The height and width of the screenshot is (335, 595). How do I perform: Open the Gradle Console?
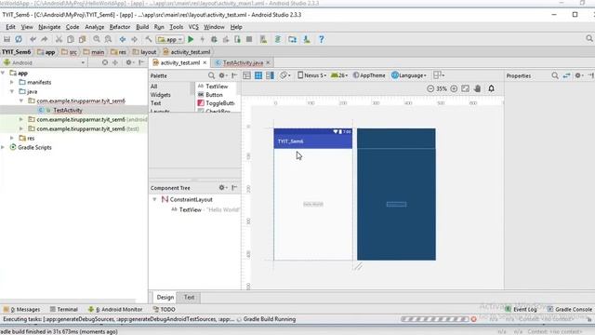(570, 310)
